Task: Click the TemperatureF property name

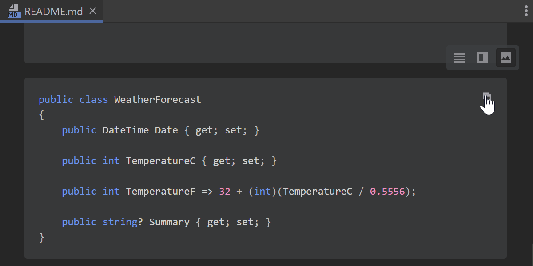Action: pos(160,192)
